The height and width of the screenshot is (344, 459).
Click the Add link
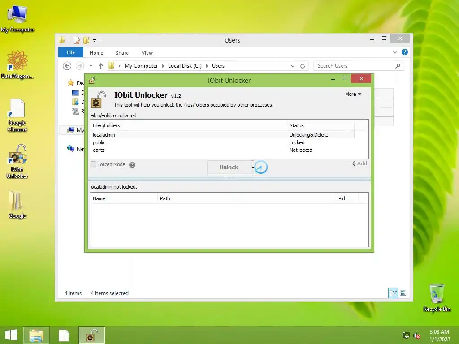pyautogui.click(x=362, y=163)
